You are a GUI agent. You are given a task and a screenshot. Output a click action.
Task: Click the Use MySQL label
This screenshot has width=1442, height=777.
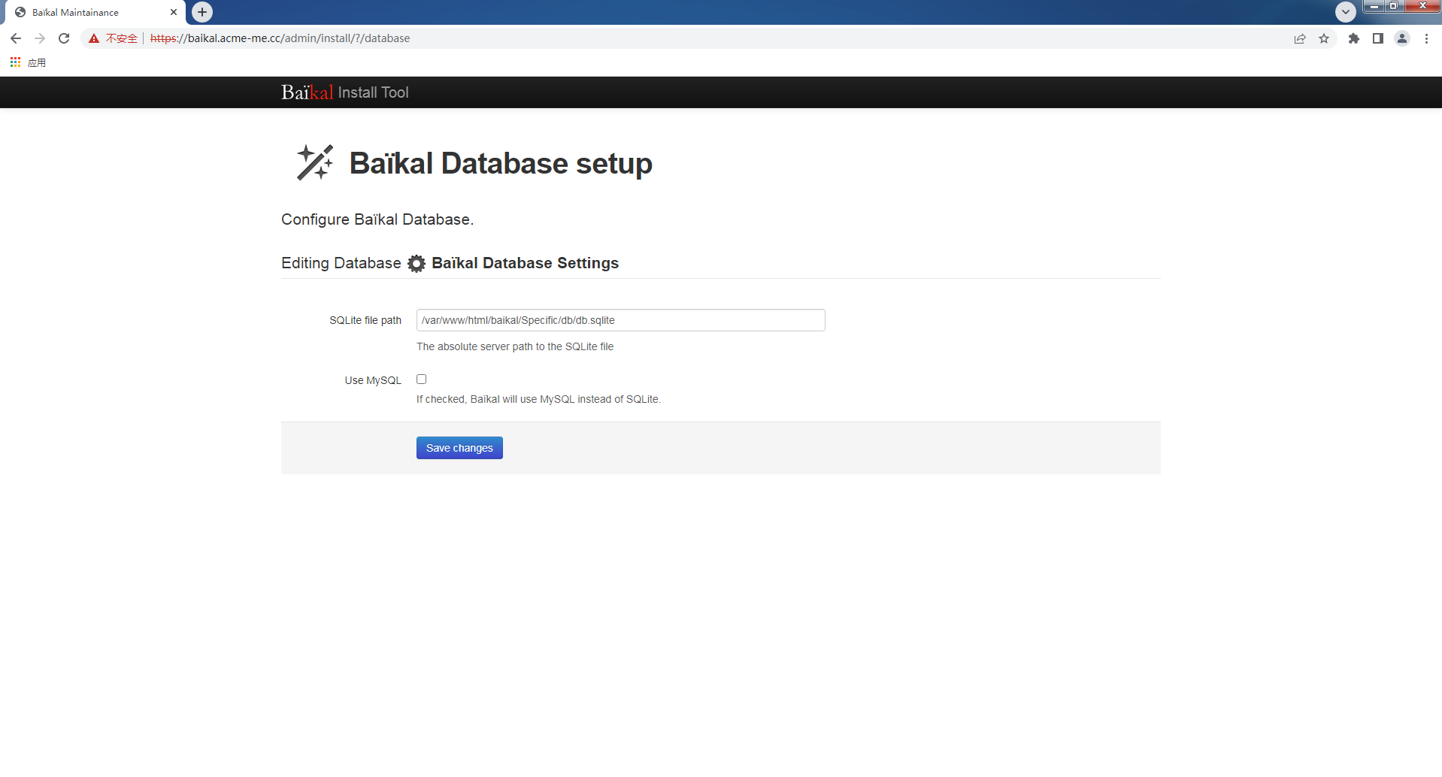(x=373, y=380)
